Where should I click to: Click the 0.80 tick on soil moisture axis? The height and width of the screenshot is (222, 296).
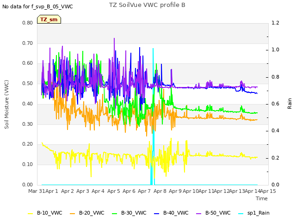28,23
